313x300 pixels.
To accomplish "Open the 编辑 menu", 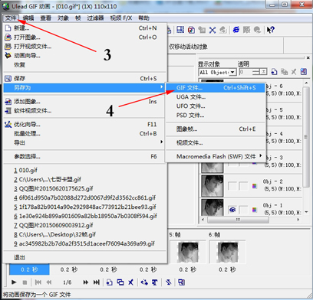I will (28, 18).
